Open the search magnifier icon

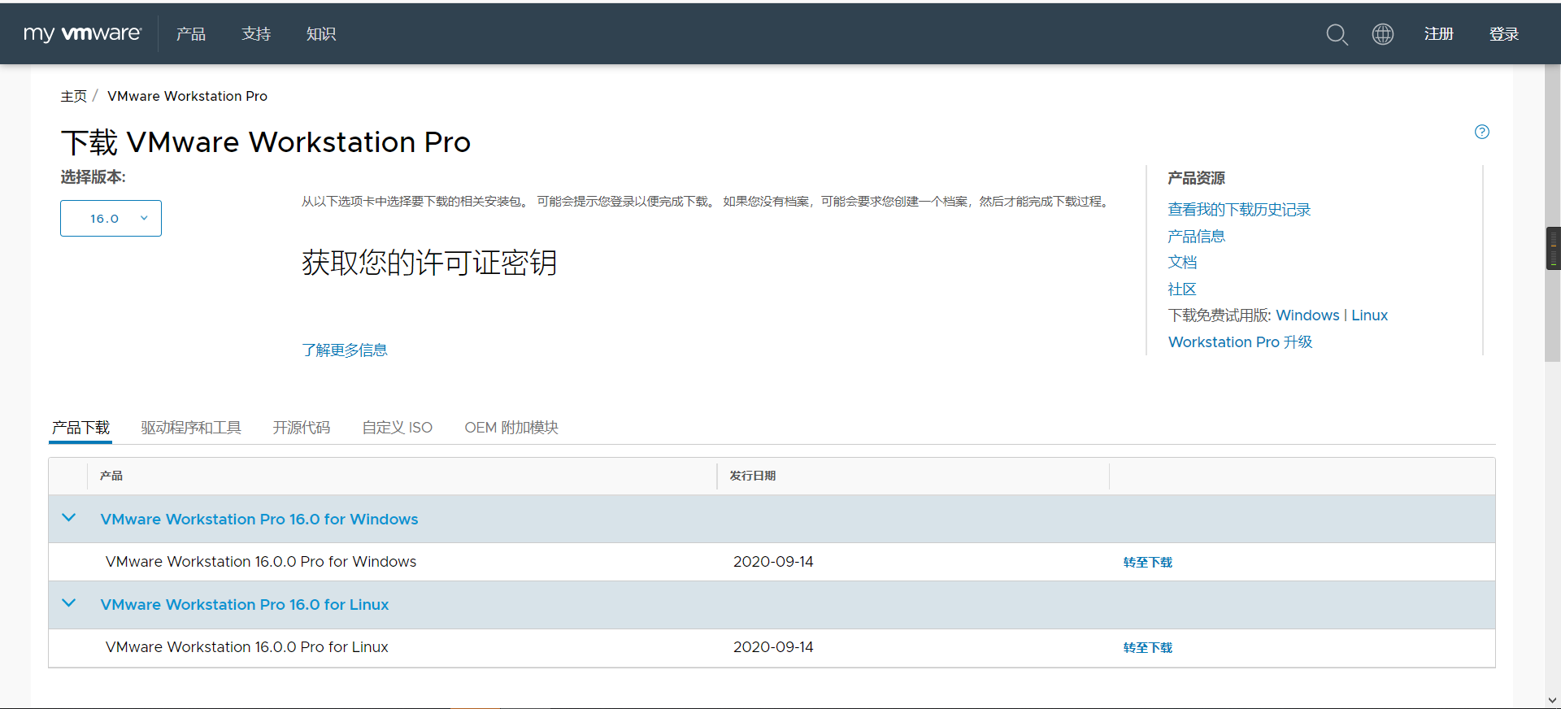pos(1337,34)
